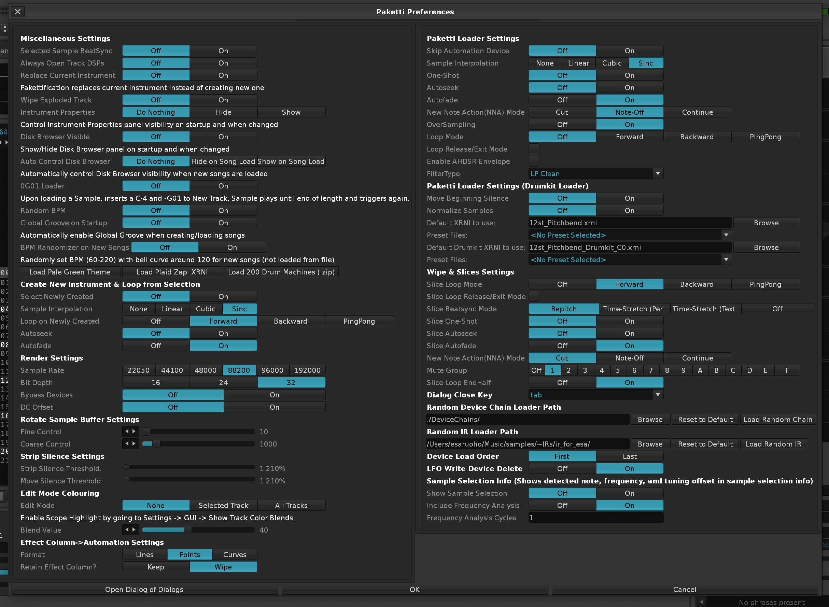Click the Frequency Analysis Cycles input field
Viewport: 829px width, 607px height.
point(595,517)
